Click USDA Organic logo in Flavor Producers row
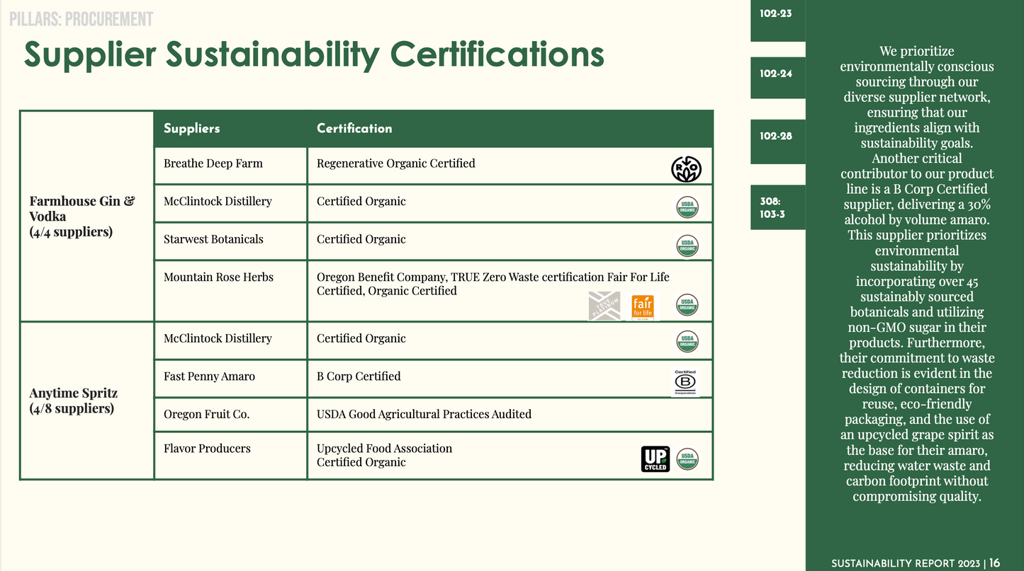This screenshot has height=571, width=1024. 687,458
